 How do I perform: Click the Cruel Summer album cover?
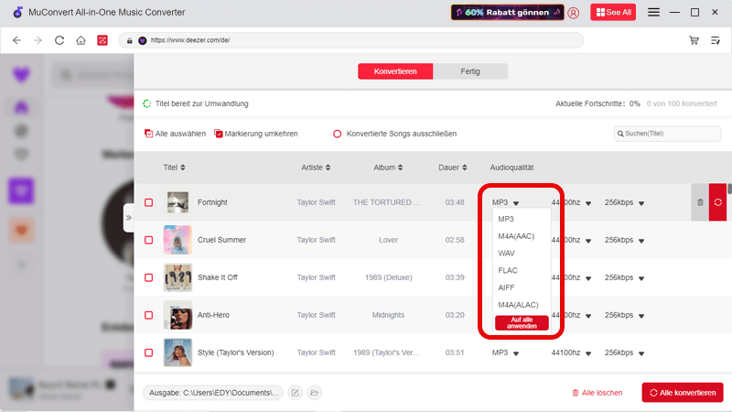pyautogui.click(x=178, y=240)
